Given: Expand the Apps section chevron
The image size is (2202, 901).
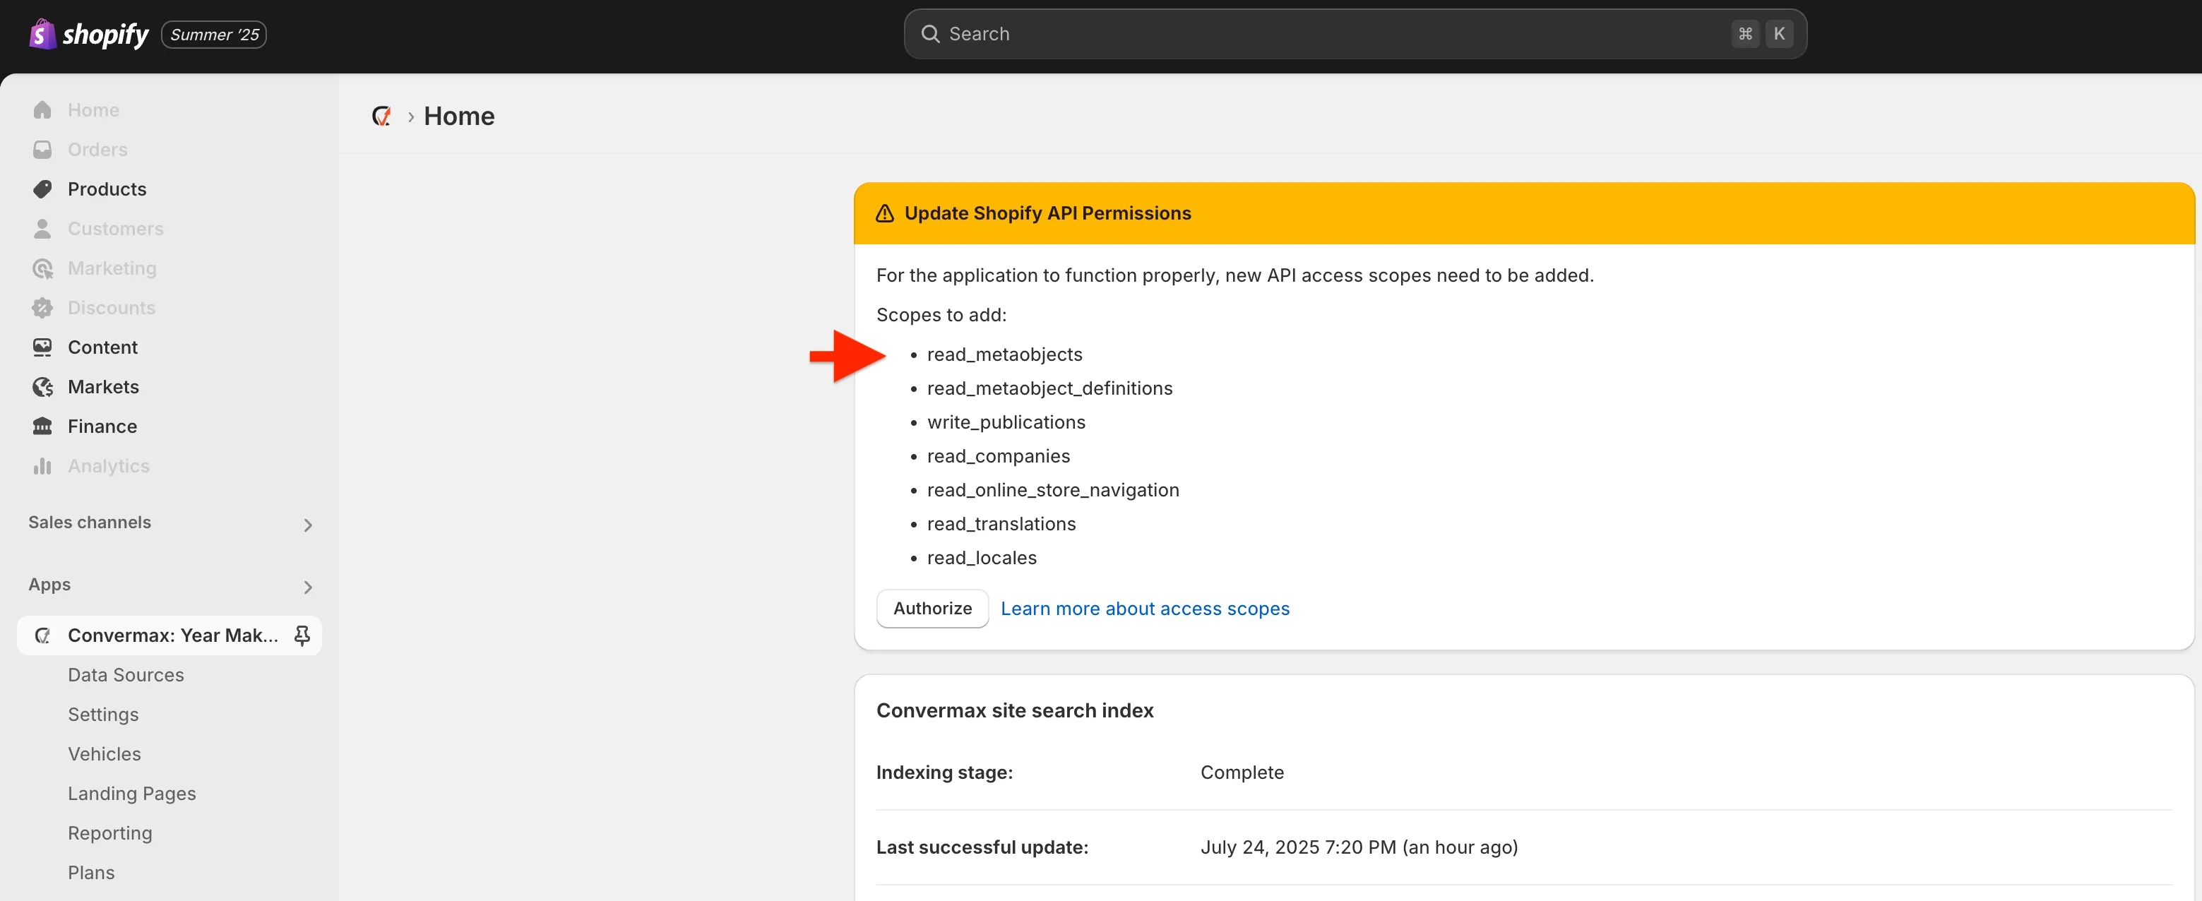Looking at the screenshot, I should pyautogui.click(x=308, y=587).
